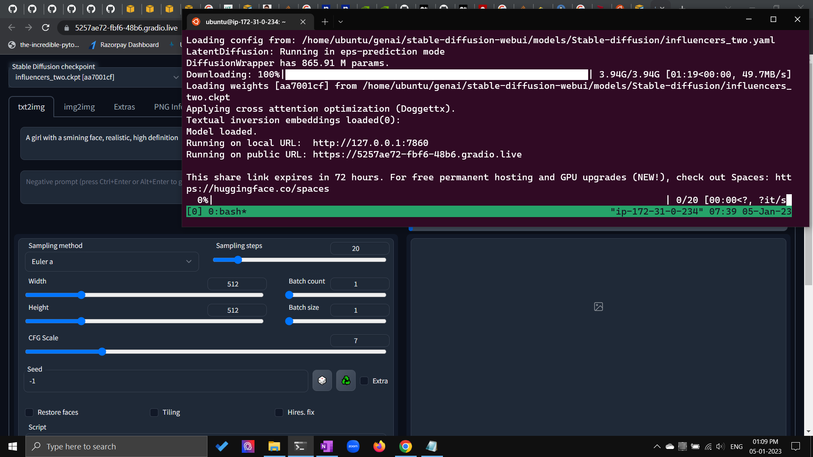Click the browser address bar URL
This screenshot has width=813, height=457.
[126, 28]
